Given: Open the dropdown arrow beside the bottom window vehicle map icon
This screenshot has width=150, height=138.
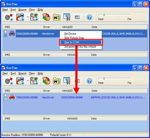Looking at the screenshot, I should (28, 81).
